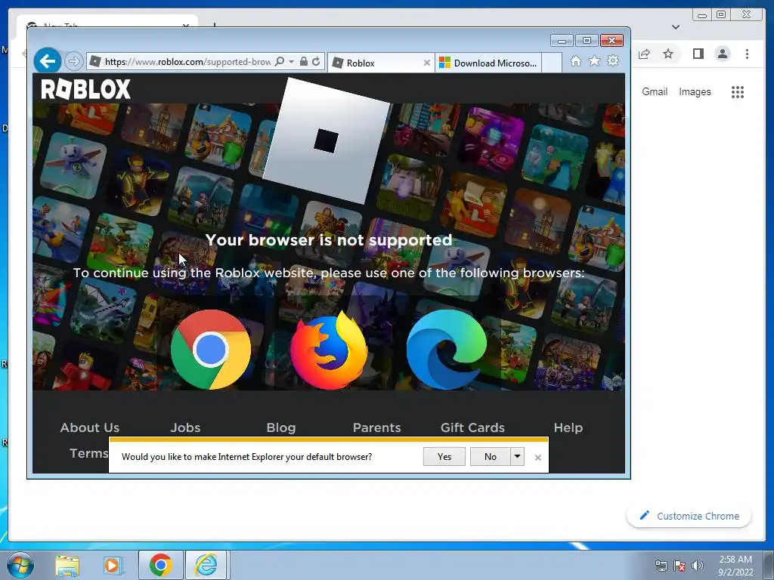Choose the Microsoft Edge browser icon

pos(447,349)
